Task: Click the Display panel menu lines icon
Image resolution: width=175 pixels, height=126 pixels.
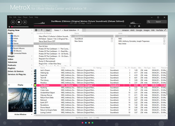Action: 9,85
